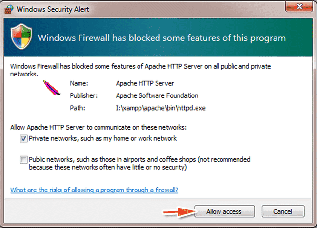Open the firewall risks help link
The height and width of the screenshot is (228, 317).
pos(94,190)
